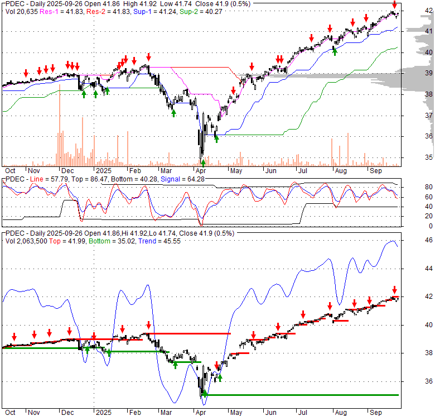Click the 46 price label on bottom chart
The image size is (435, 416).
click(429, 240)
